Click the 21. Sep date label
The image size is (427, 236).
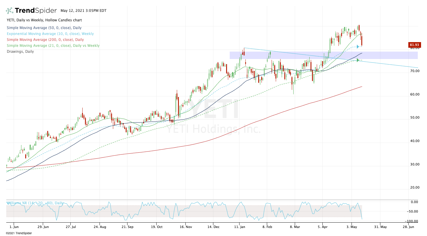tap(127, 227)
